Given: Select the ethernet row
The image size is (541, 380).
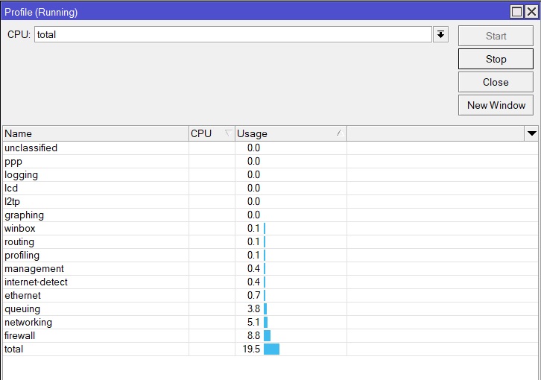Looking at the screenshot, I should click(x=270, y=296).
